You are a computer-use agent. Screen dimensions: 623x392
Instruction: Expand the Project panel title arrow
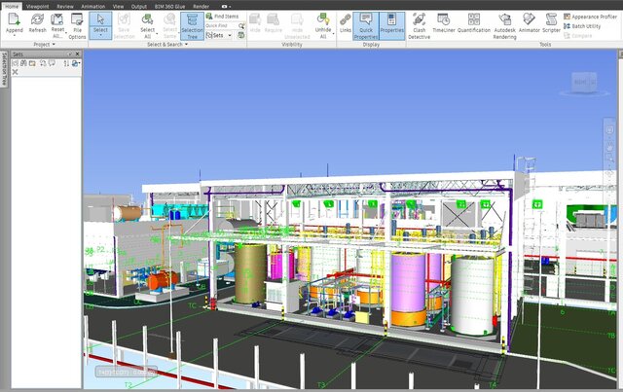(54, 44)
